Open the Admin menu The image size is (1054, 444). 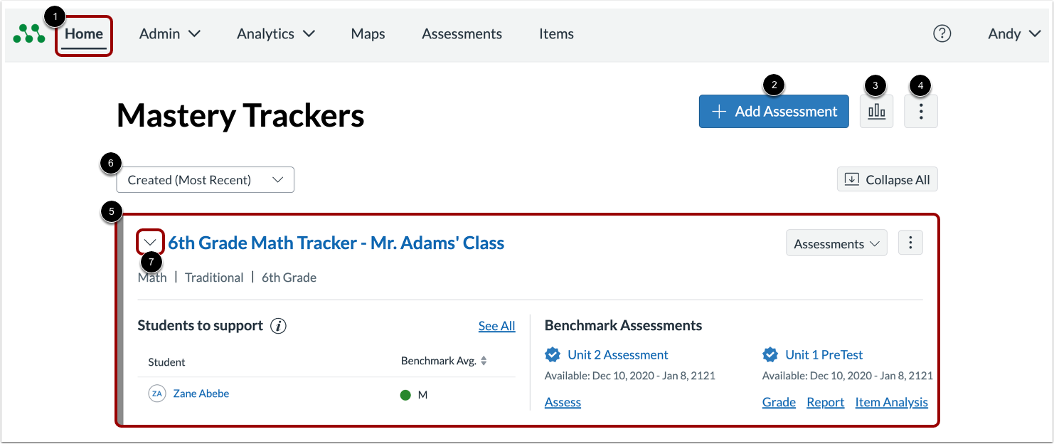coord(170,33)
